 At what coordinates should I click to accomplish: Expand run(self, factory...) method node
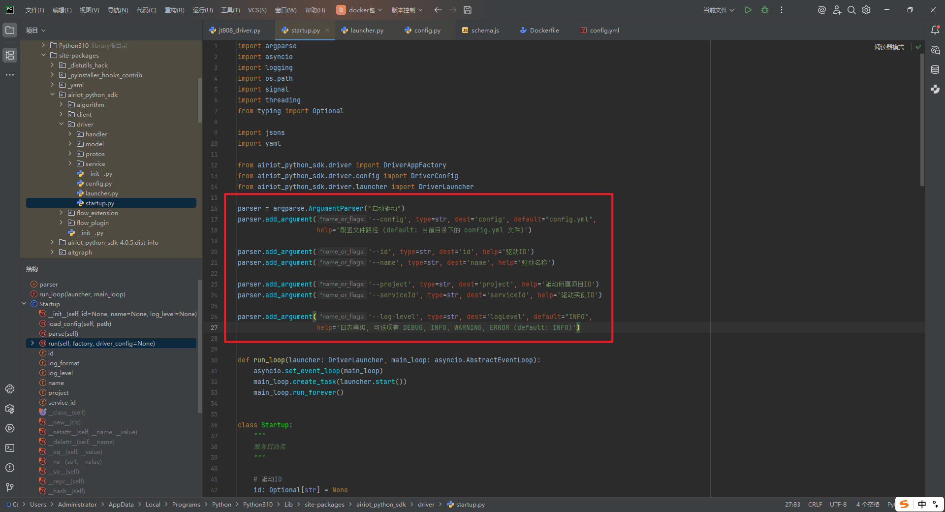coord(32,343)
